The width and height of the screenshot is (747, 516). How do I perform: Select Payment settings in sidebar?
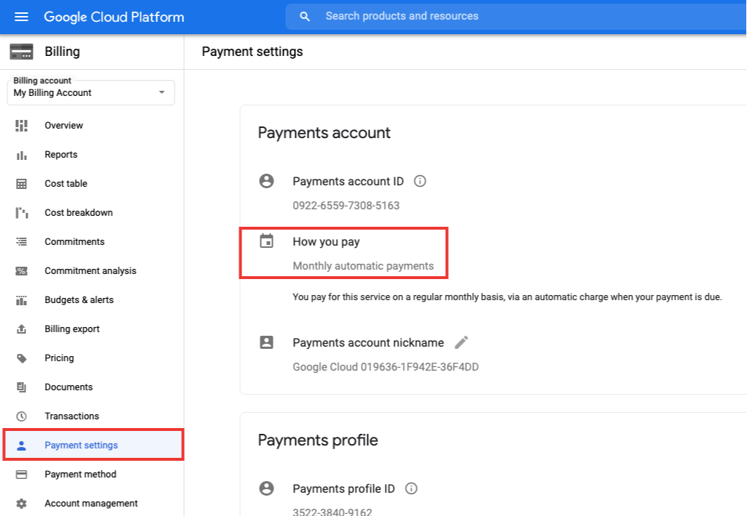[93, 445]
